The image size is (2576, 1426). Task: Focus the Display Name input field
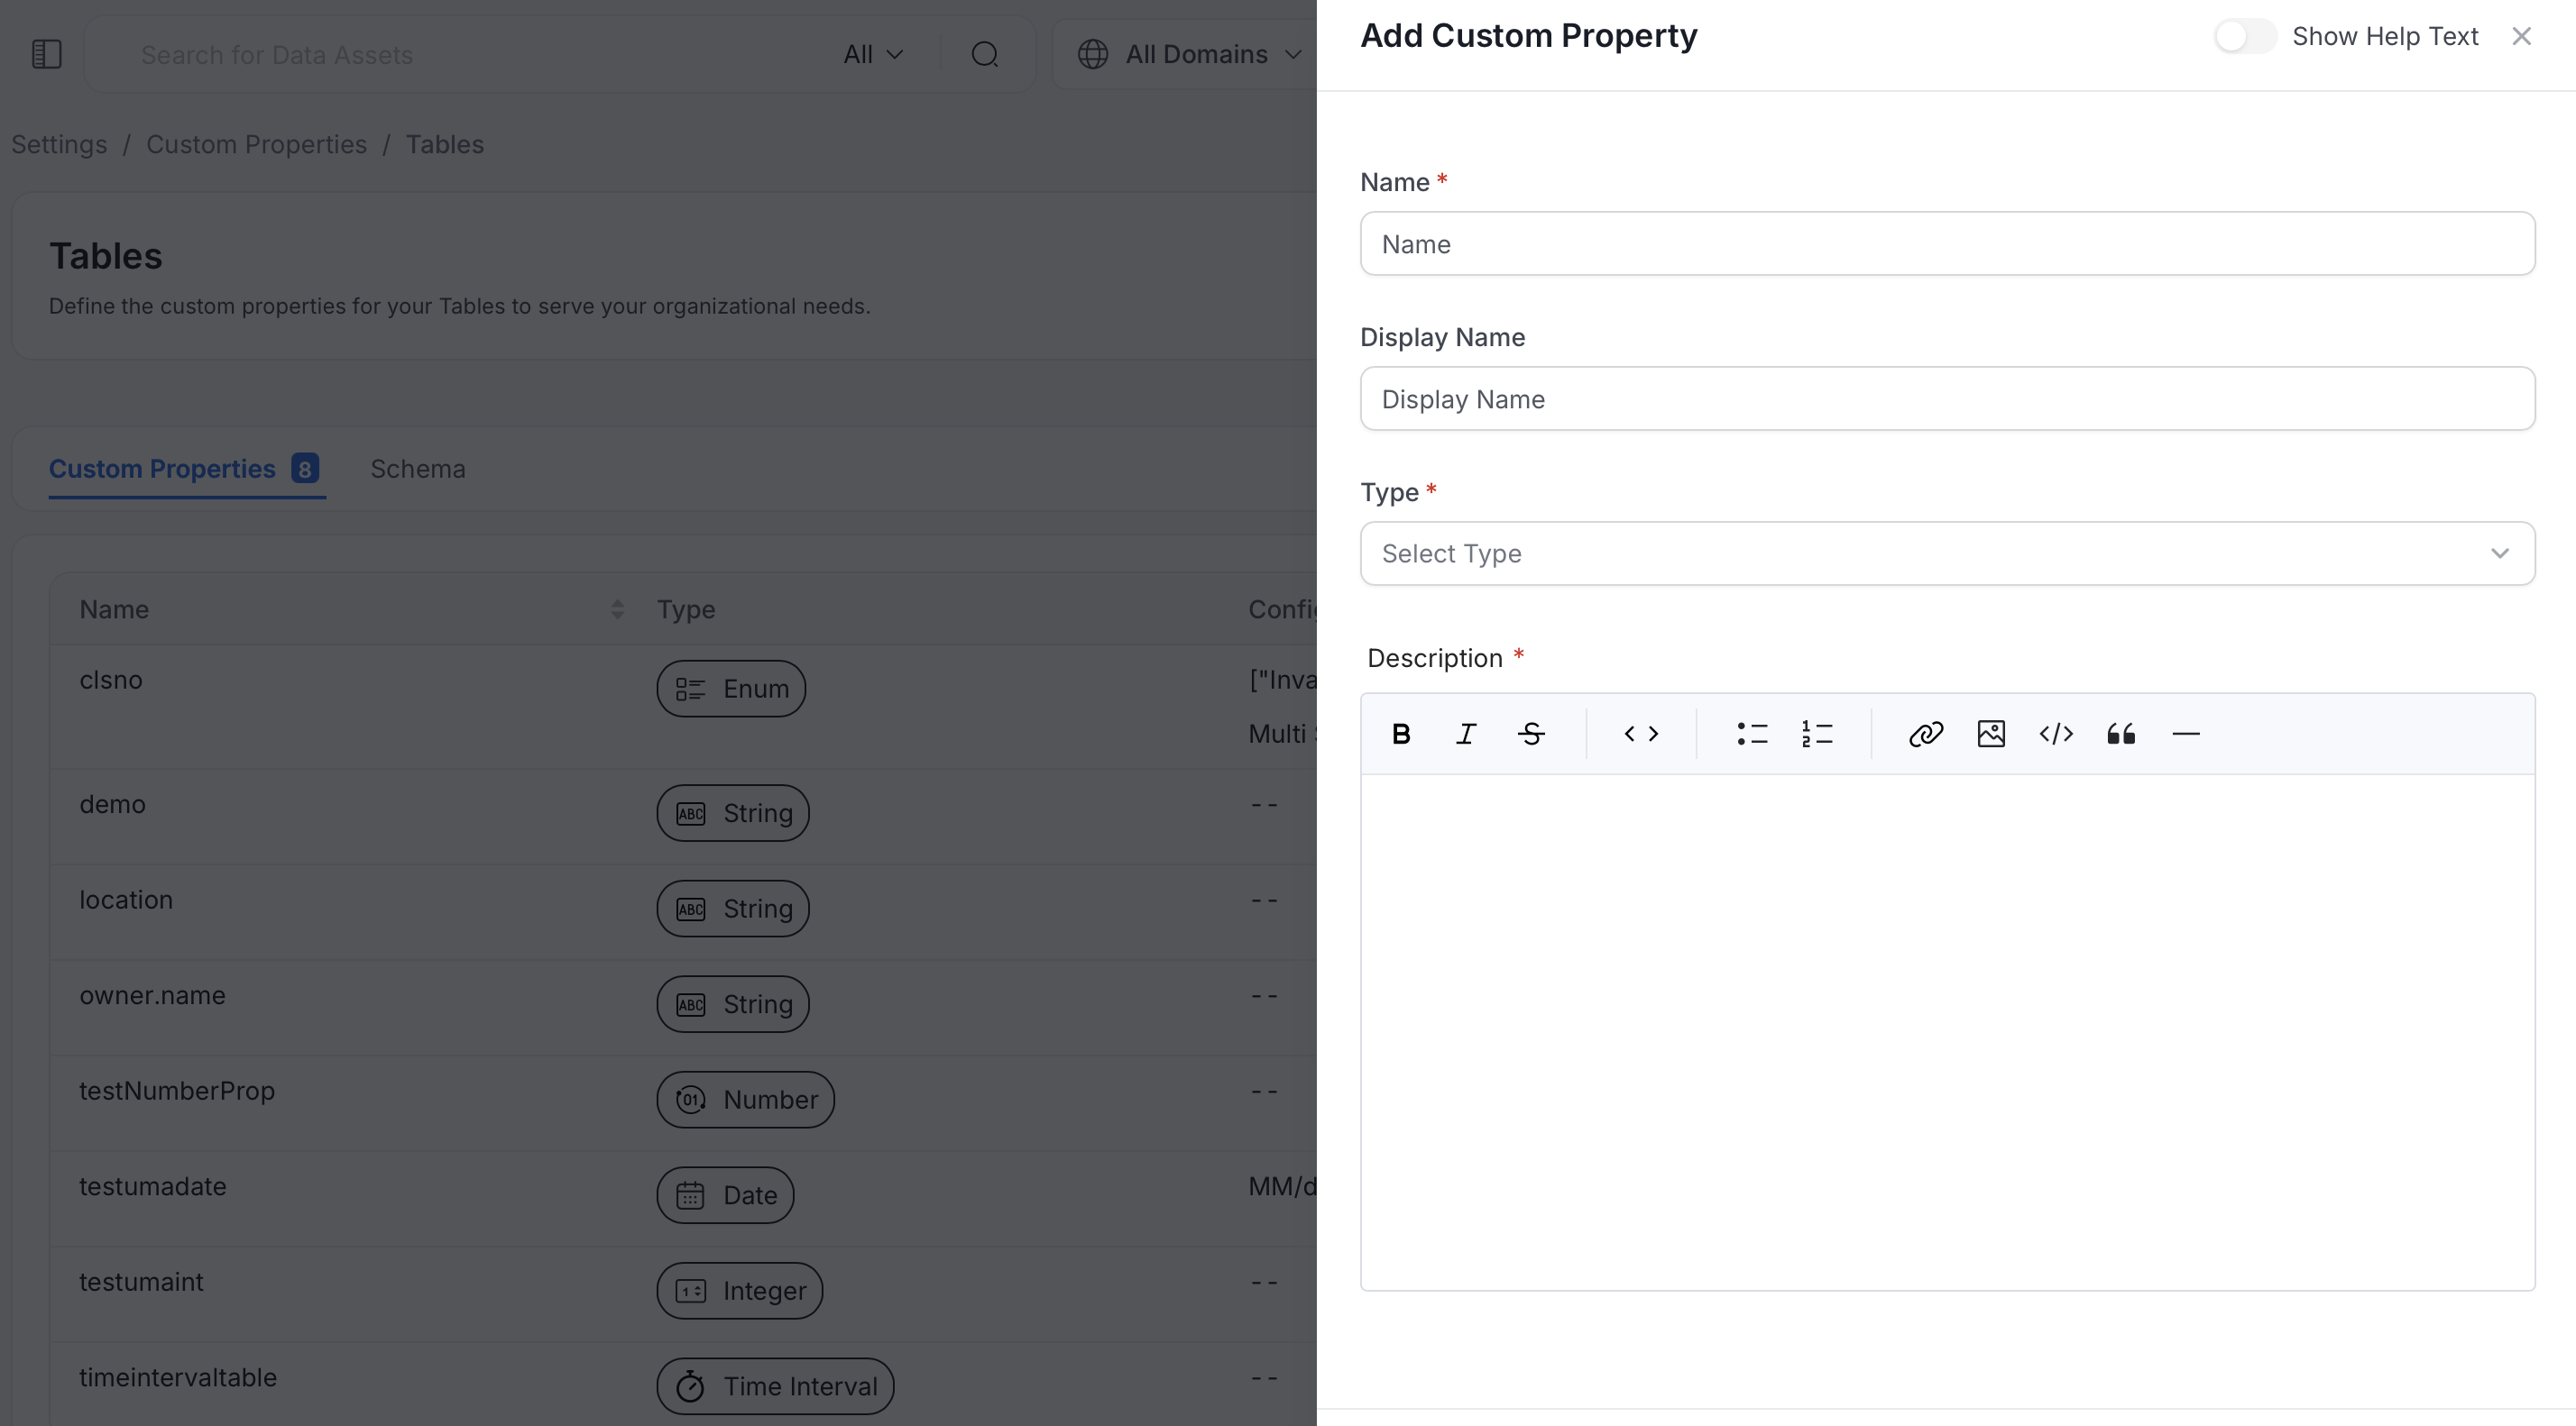pyautogui.click(x=1947, y=398)
